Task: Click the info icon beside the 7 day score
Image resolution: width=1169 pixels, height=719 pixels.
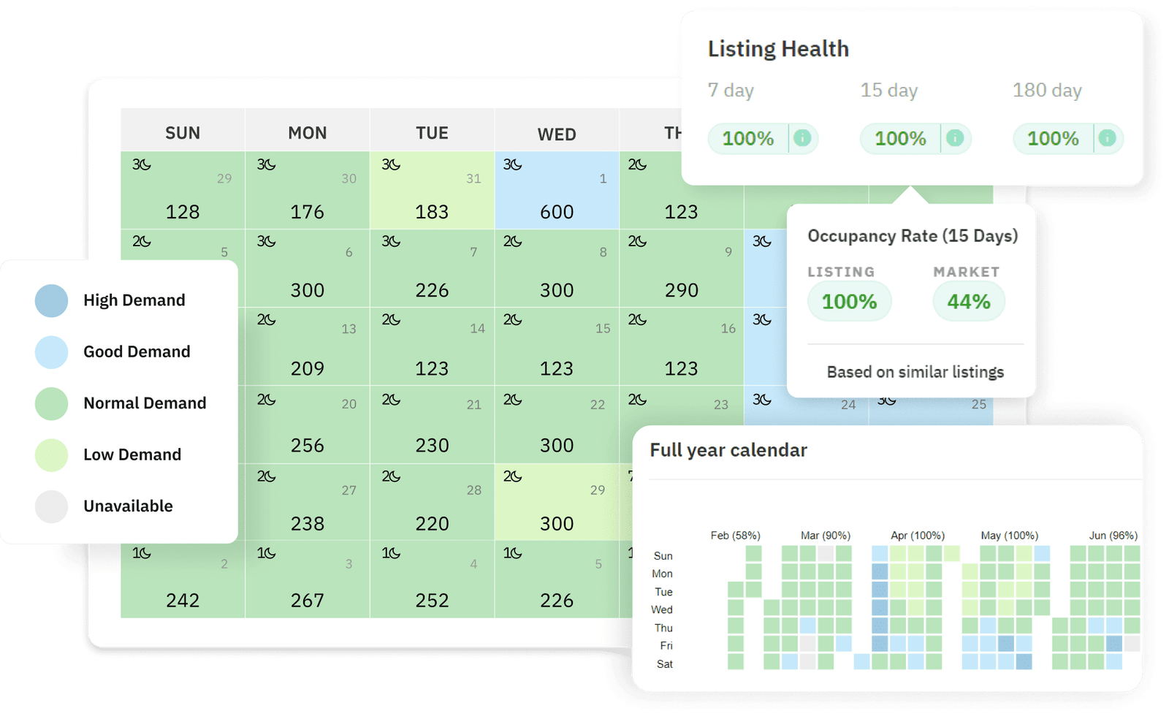Action: coord(804,138)
